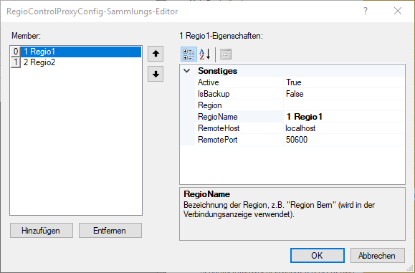
Task: Edit the Active value True
Action: click(x=344, y=82)
